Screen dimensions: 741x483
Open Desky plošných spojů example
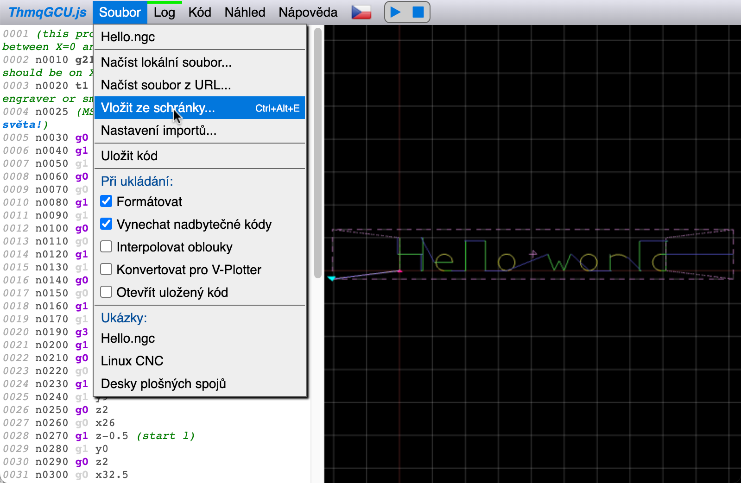pyautogui.click(x=163, y=383)
